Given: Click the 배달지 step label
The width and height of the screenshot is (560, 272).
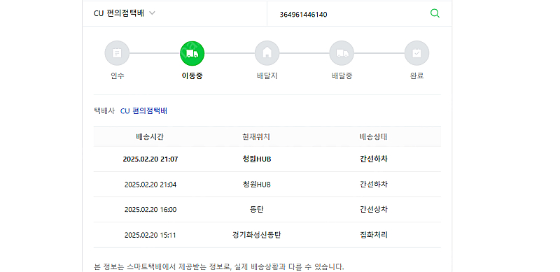Looking at the screenshot, I should click(x=267, y=76).
